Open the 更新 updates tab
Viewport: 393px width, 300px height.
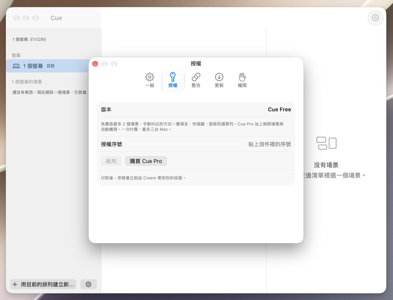[219, 80]
